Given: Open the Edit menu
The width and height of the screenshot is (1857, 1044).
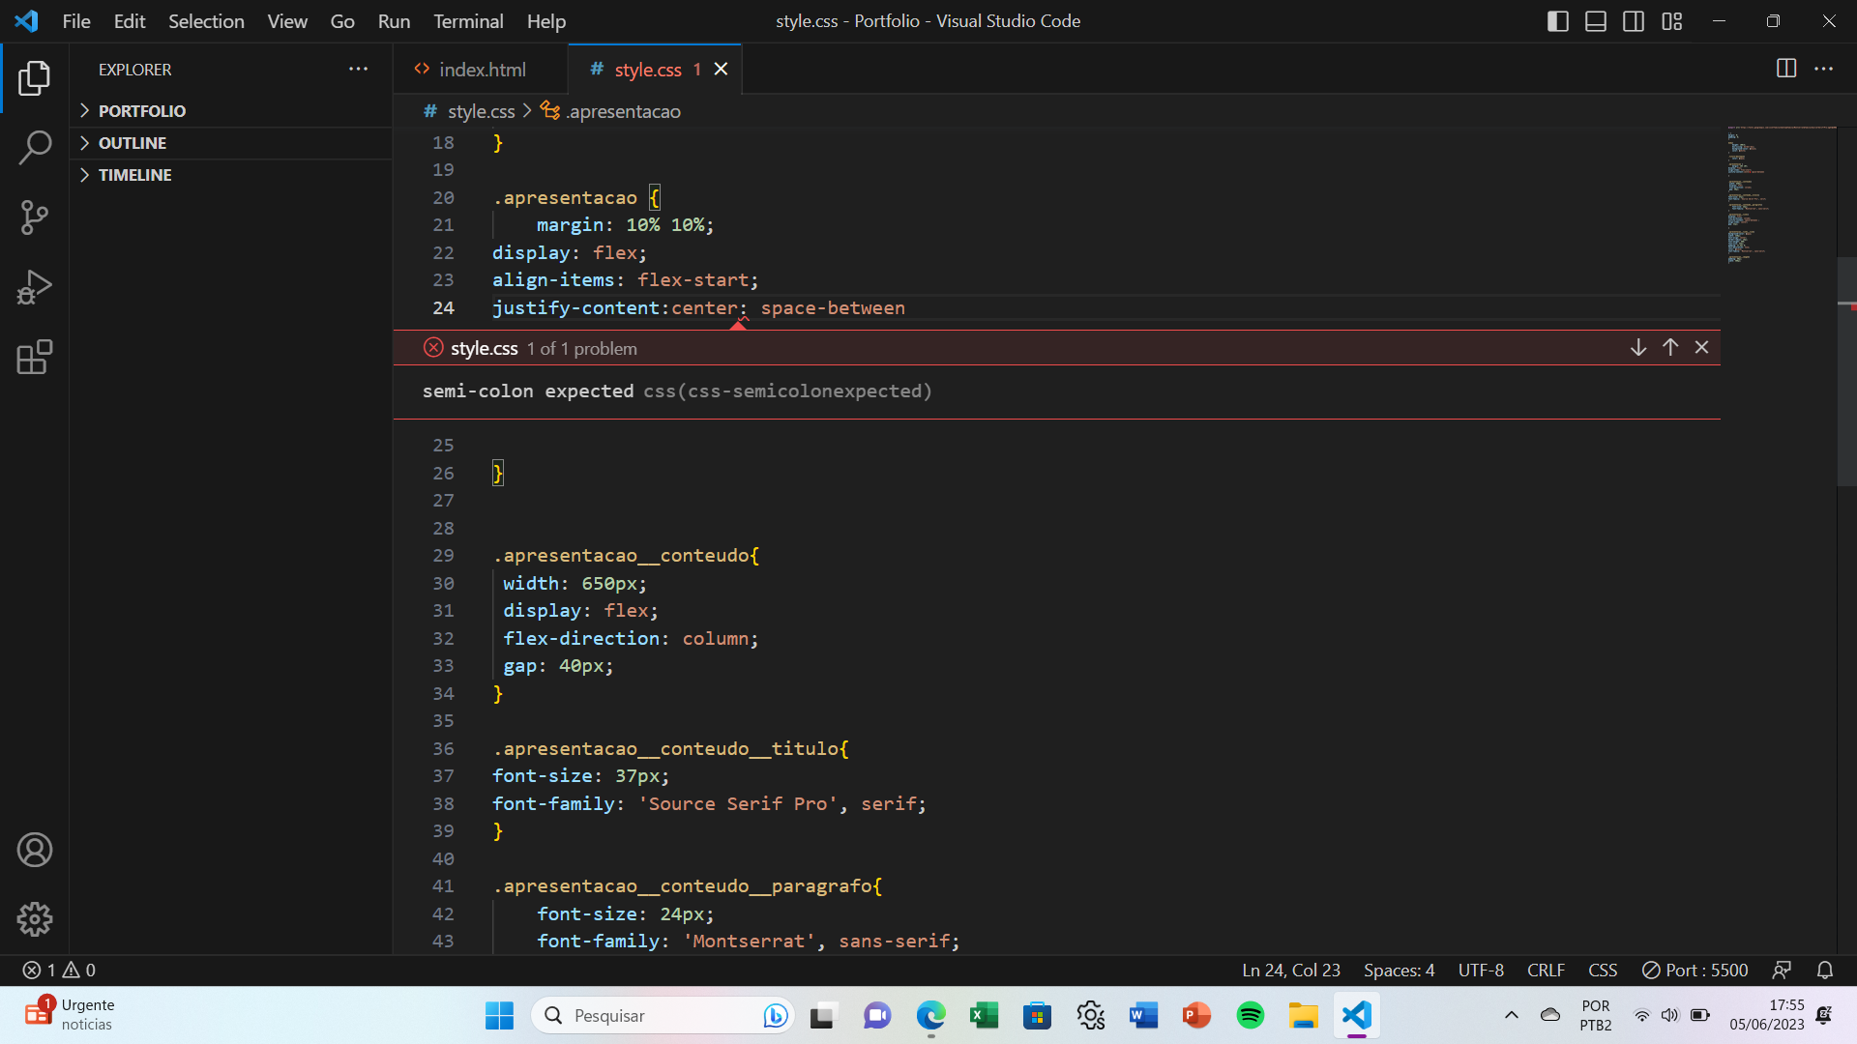Looking at the screenshot, I should coord(130,21).
